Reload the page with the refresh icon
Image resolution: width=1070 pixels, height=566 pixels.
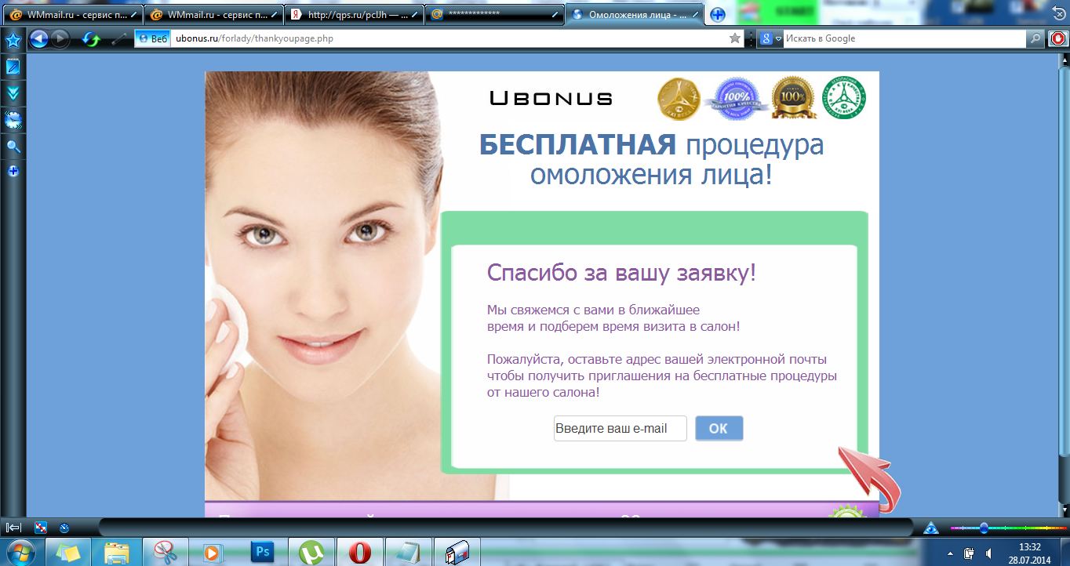pyautogui.click(x=92, y=38)
